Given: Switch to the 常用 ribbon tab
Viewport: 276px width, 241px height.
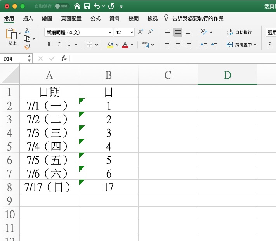Looking at the screenshot, I should pos(9,18).
